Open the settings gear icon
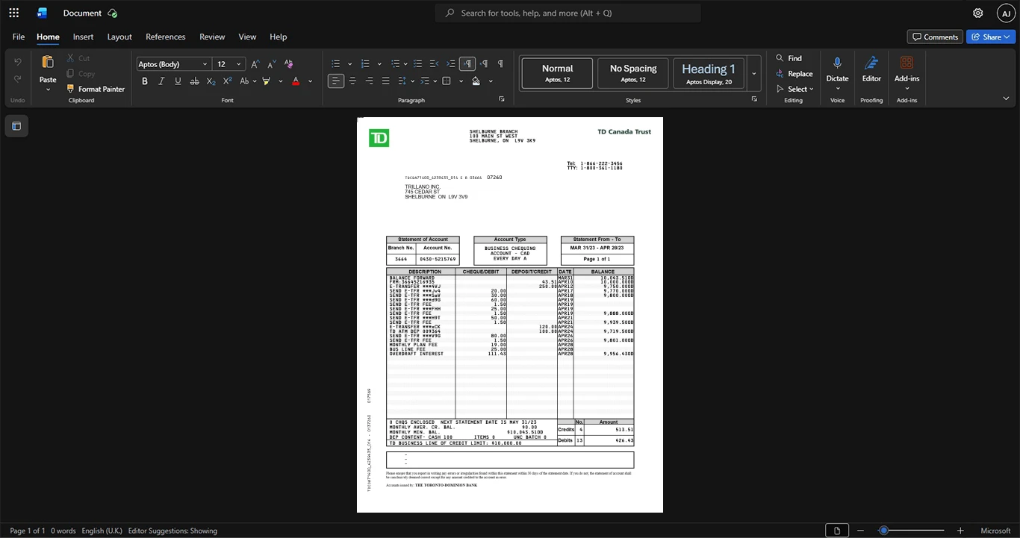1020x538 pixels. click(978, 13)
